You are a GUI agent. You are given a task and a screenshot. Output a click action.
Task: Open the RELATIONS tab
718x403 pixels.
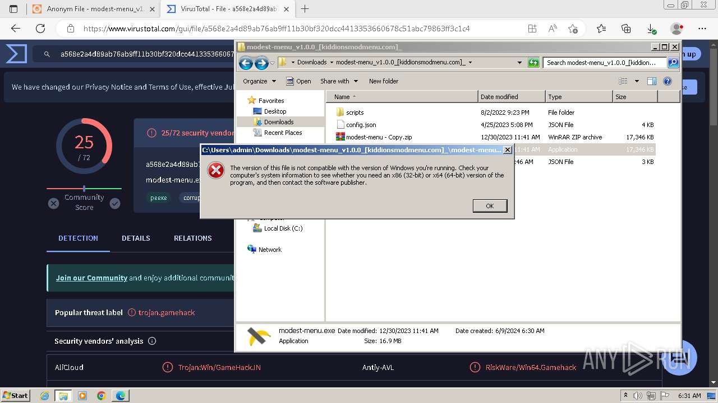[x=192, y=238]
